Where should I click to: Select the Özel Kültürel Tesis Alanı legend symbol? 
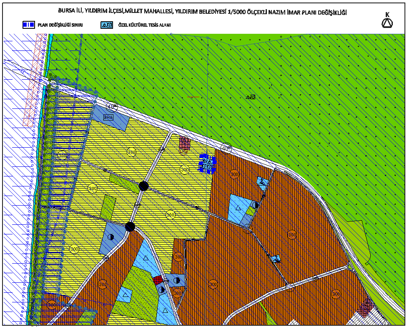tap(107, 25)
